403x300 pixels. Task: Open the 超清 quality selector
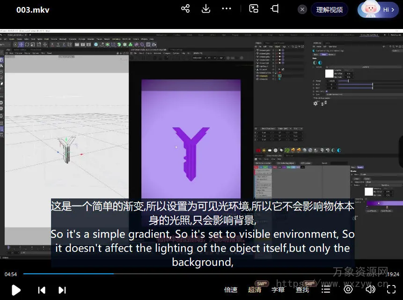pyautogui.click(x=255, y=290)
